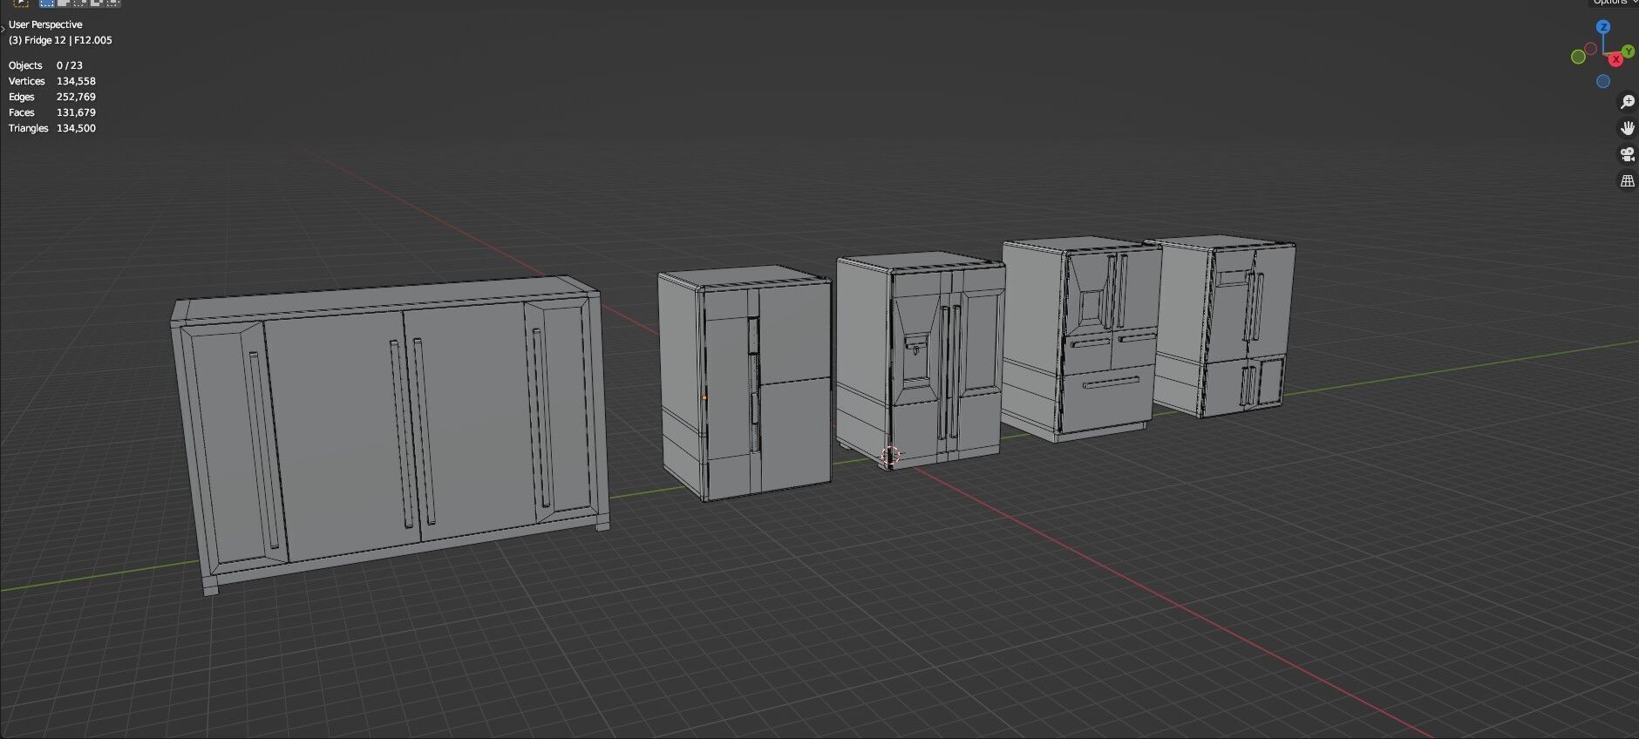The width and height of the screenshot is (1639, 739).
Task: Click the green Y axis gizmo ball
Action: coord(1628,52)
